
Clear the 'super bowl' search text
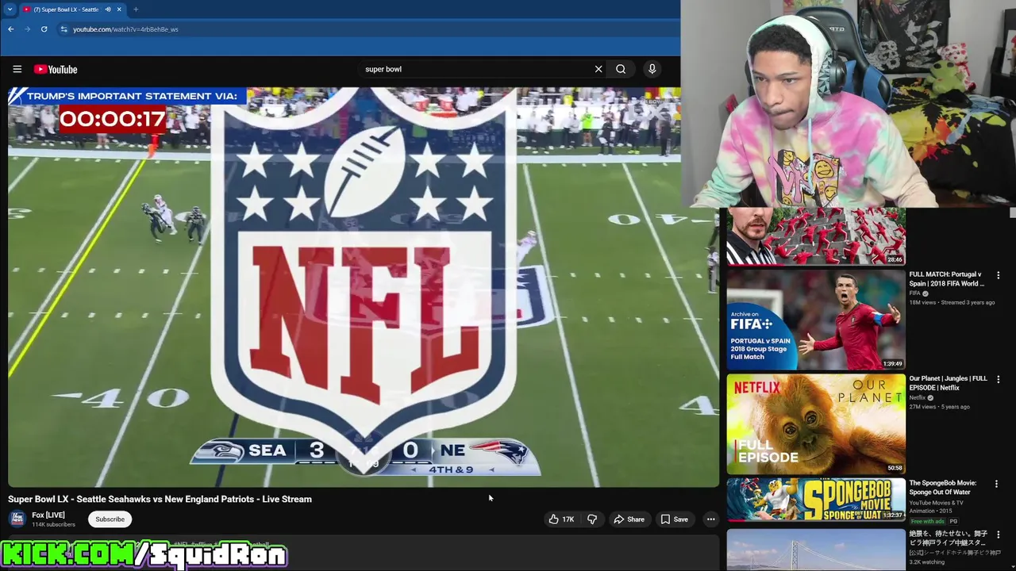tap(598, 69)
